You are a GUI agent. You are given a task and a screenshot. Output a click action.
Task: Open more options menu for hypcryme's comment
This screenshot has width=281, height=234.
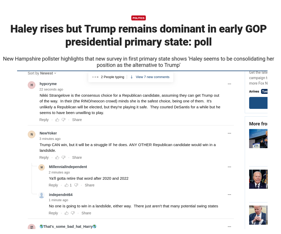click(229, 84)
